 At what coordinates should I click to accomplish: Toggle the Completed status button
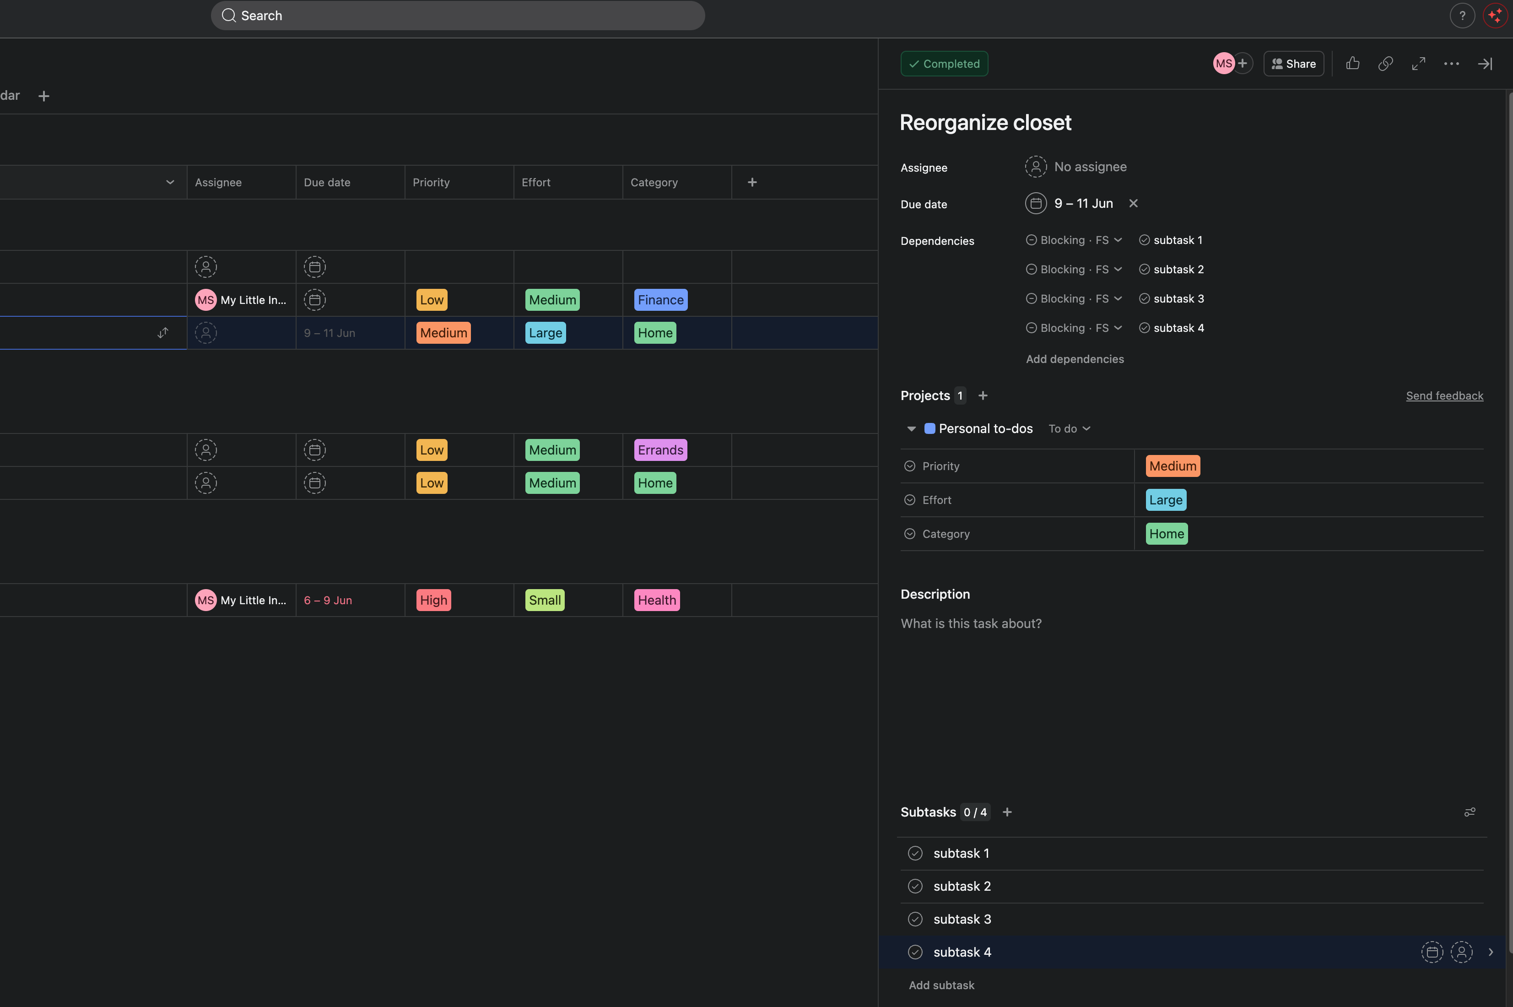point(944,64)
